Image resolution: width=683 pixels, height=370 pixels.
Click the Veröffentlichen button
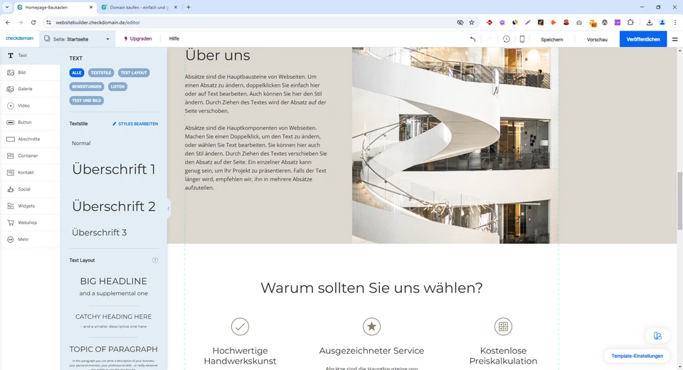643,39
